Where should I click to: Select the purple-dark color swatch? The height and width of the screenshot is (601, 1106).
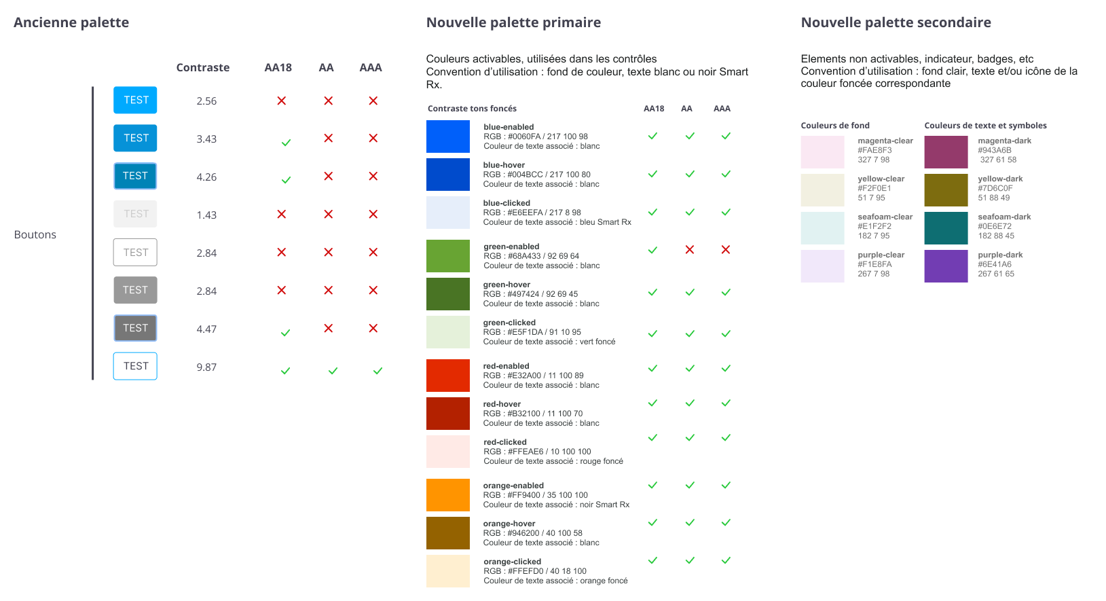[946, 266]
